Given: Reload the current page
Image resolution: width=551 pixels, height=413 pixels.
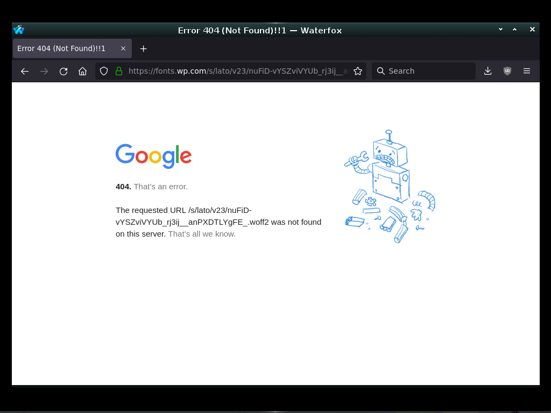Looking at the screenshot, I should tap(63, 70).
